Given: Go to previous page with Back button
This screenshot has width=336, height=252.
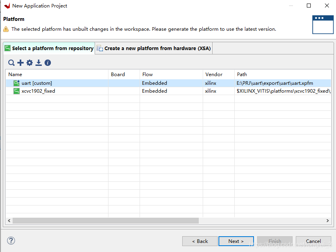Looking at the screenshot, I should pyautogui.click(x=200, y=241).
